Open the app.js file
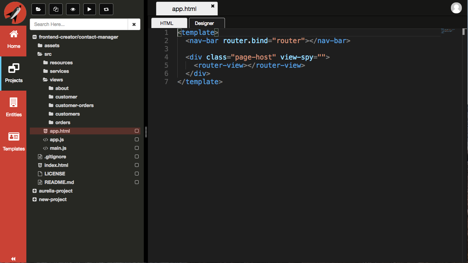Image resolution: width=468 pixels, height=263 pixels. (x=57, y=140)
